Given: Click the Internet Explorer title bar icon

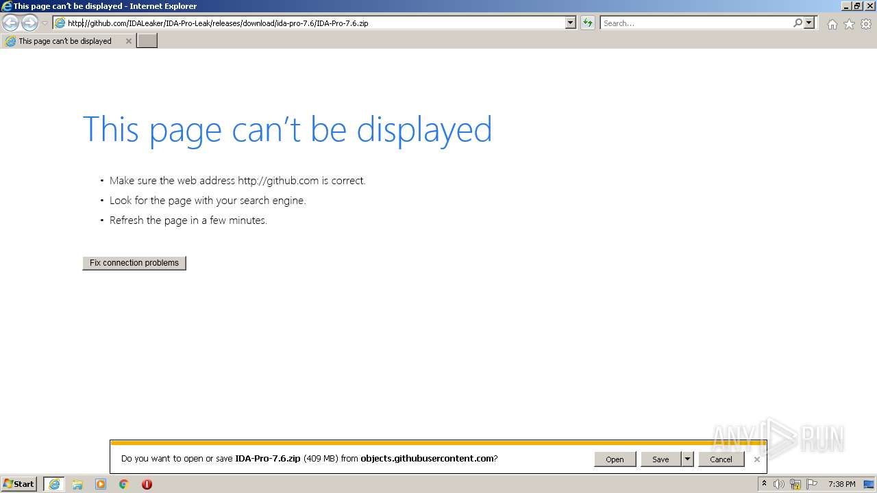Looking at the screenshot, I should 6,6.
